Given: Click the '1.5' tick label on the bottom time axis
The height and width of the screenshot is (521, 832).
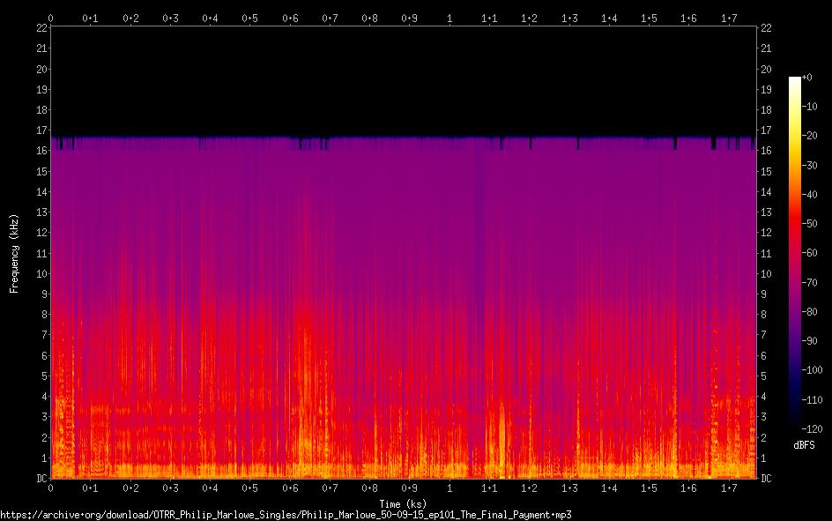Looking at the screenshot, I should pos(649,488).
